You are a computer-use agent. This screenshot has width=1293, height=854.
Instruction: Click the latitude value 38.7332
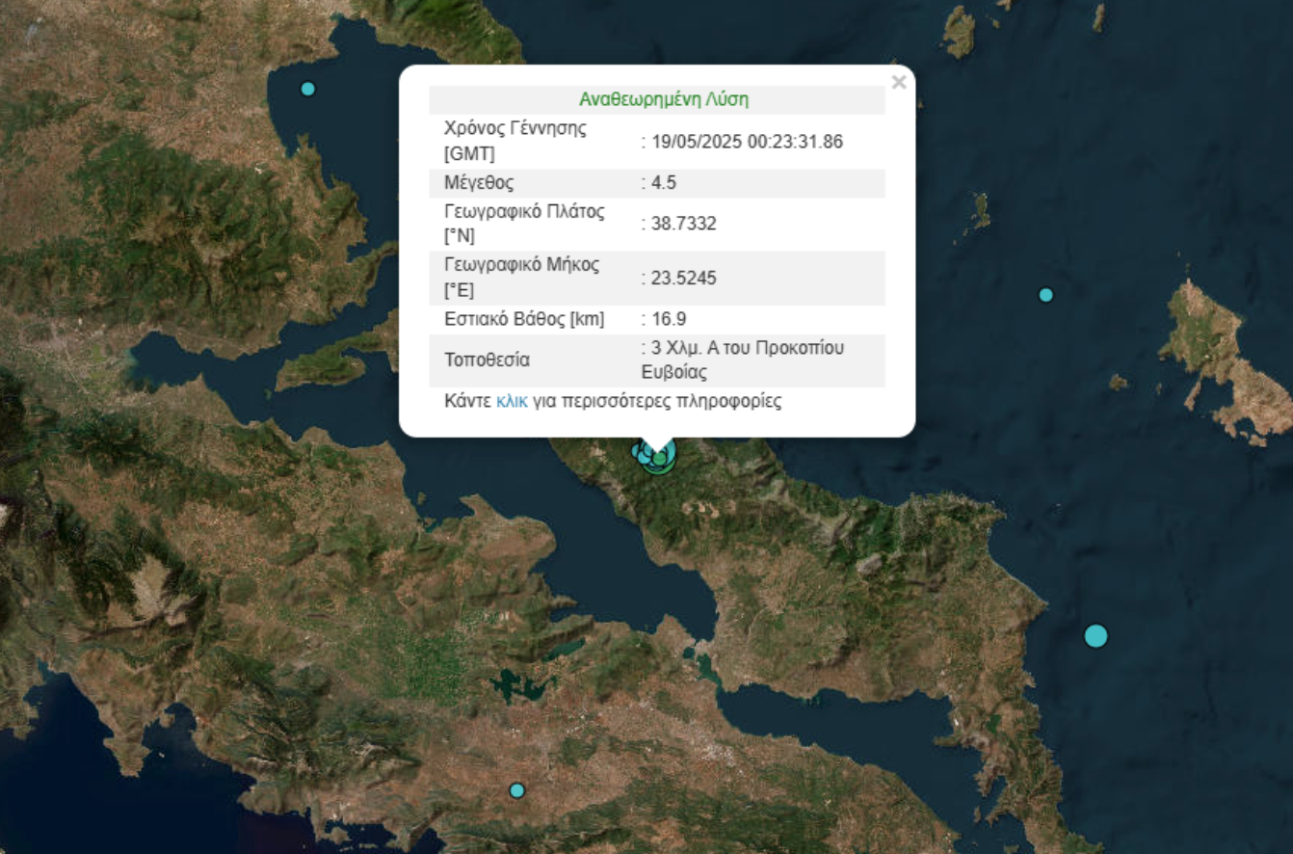(x=683, y=225)
